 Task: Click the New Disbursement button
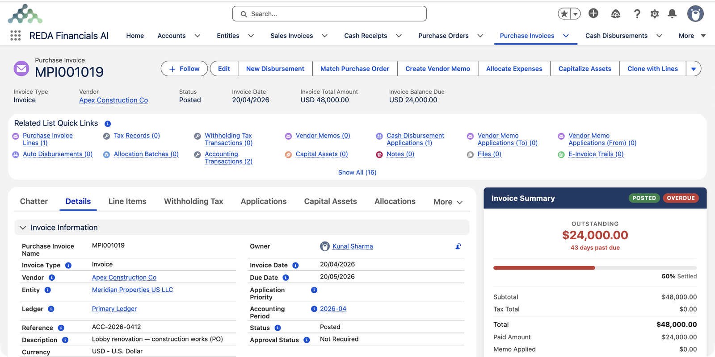pos(275,69)
